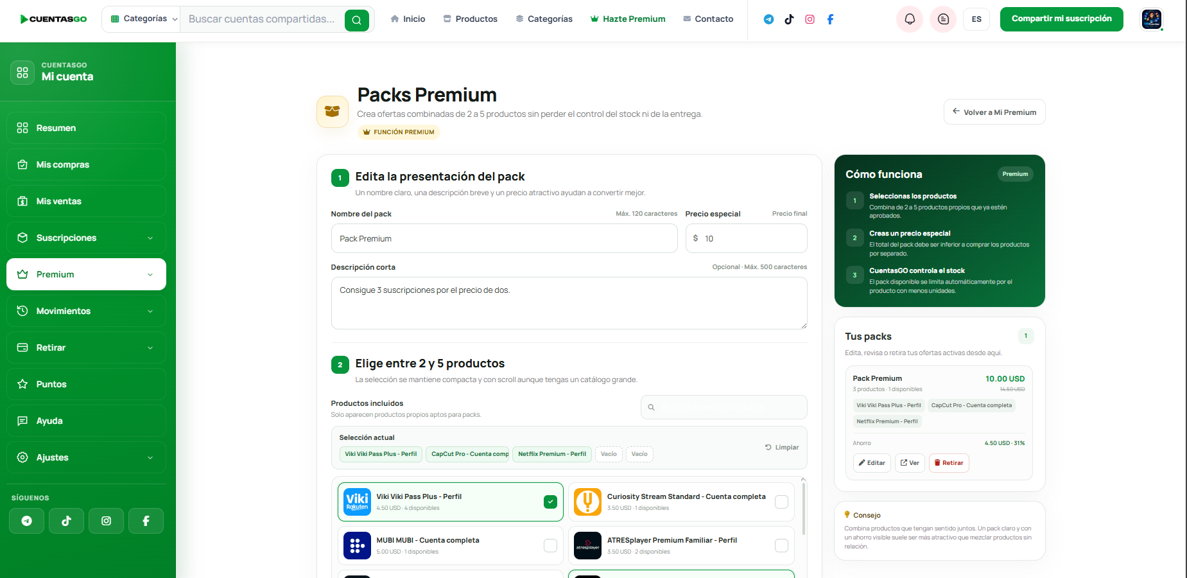This screenshot has height=578, width=1187.
Task: Click the ATRESplayer product logo
Action: (587, 545)
